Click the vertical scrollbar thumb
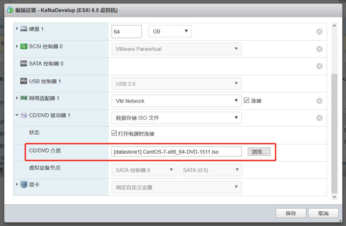 (x=334, y=133)
